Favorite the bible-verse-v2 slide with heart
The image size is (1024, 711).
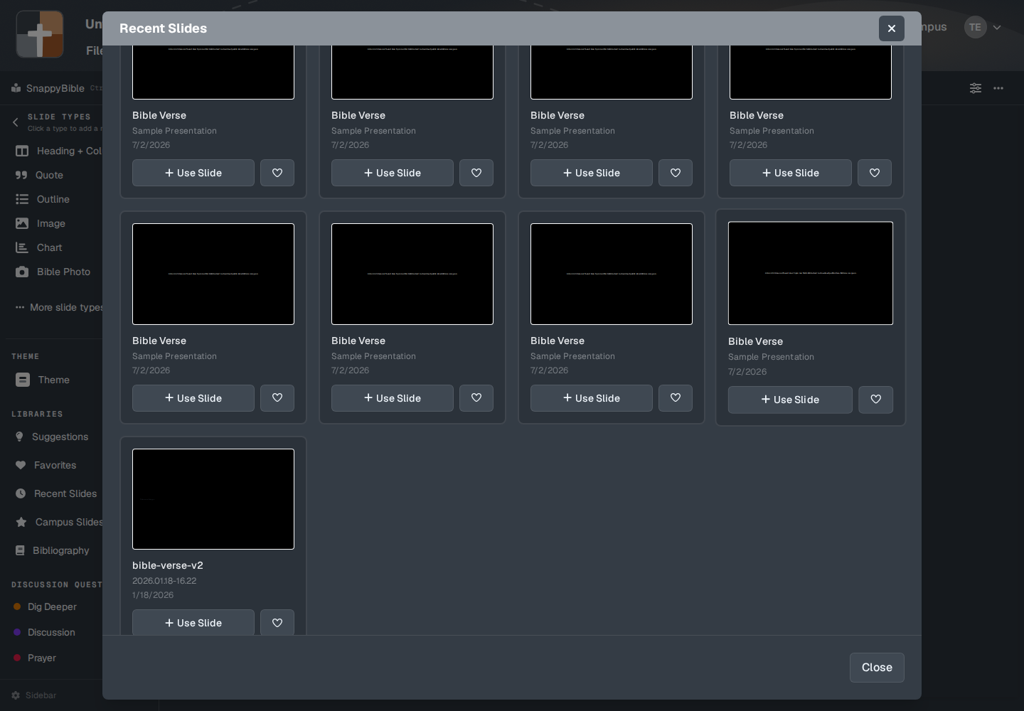277,623
